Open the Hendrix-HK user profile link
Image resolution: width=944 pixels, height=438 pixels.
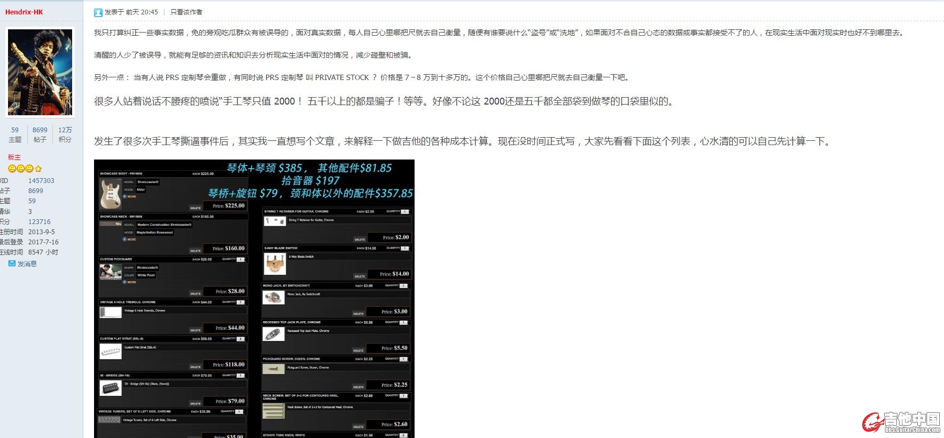[24, 12]
